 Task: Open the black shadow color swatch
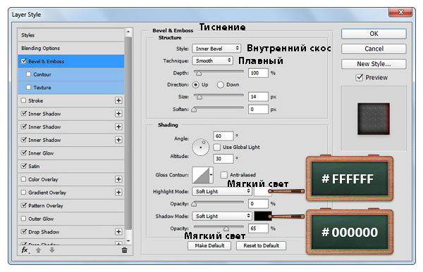(x=263, y=216)
